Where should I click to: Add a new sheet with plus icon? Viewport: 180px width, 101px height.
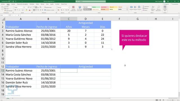[x=12, y=98]
